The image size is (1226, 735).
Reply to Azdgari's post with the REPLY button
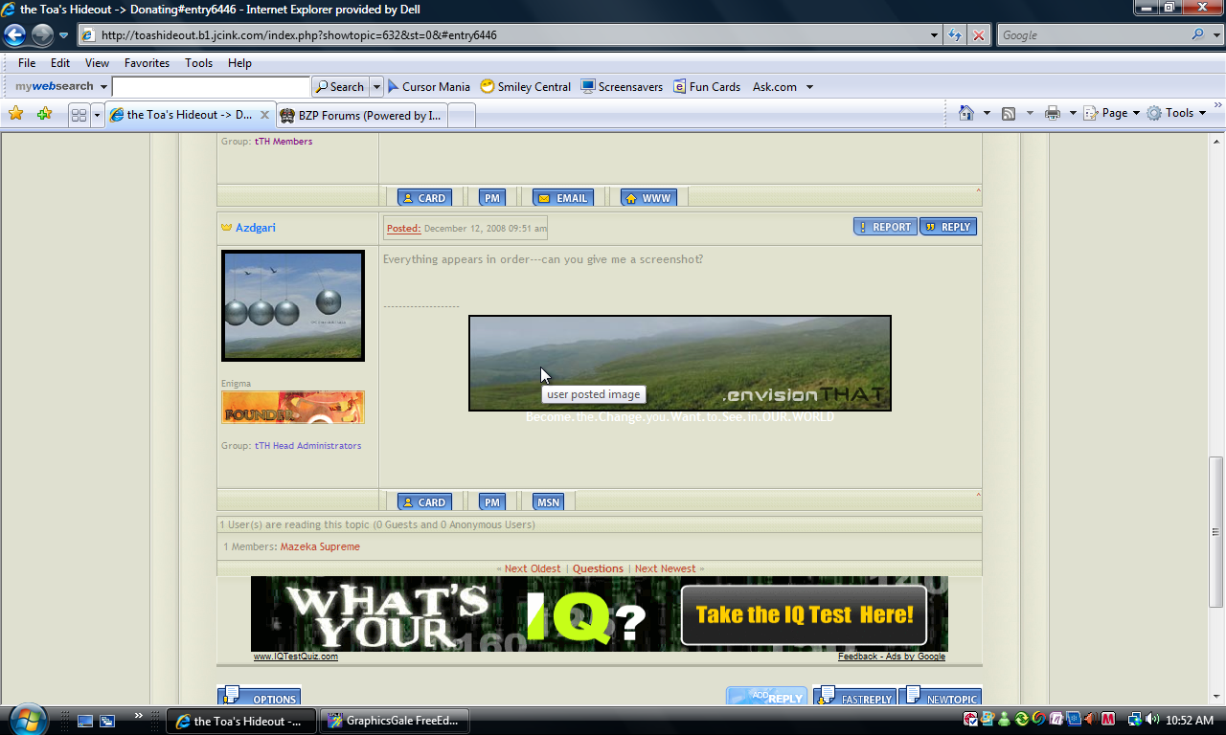(948, 227)
